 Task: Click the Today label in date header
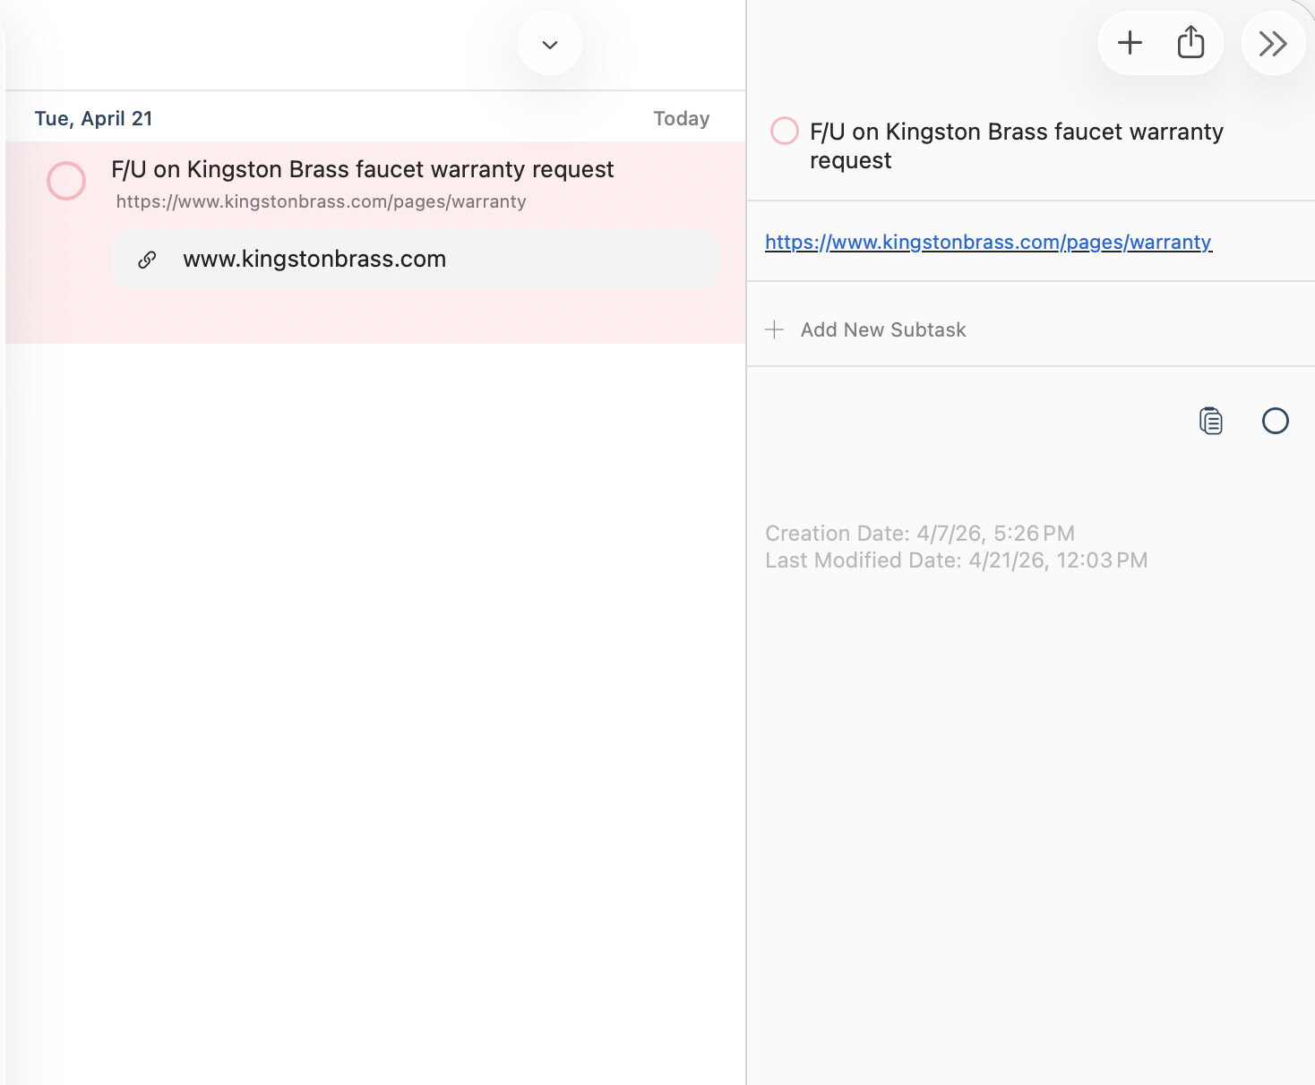[x=681, y=118]
